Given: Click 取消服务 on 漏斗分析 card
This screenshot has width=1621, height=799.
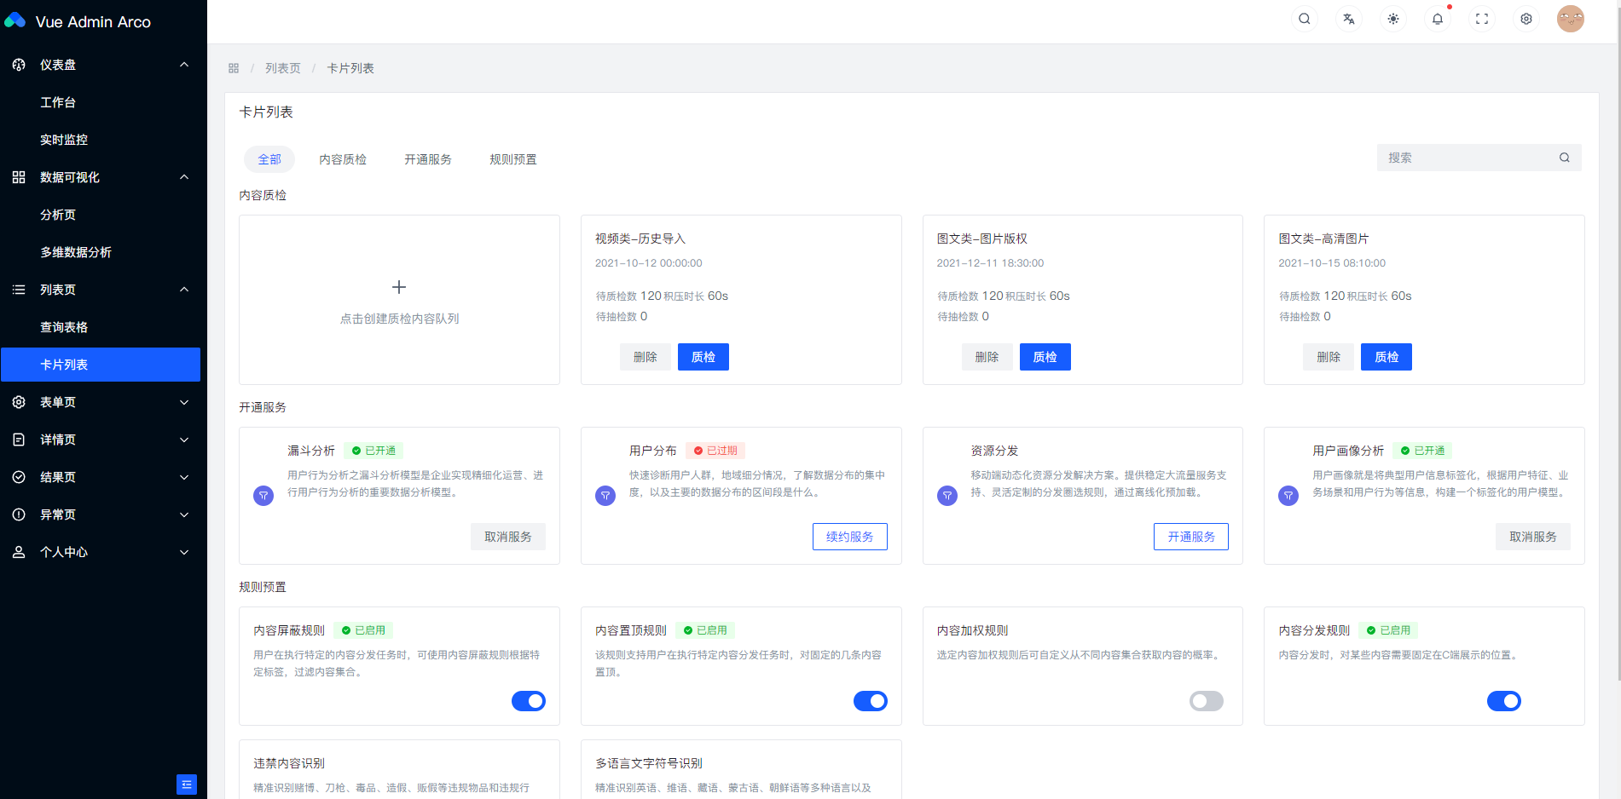Looking at the screenshot, I should 508,537.
